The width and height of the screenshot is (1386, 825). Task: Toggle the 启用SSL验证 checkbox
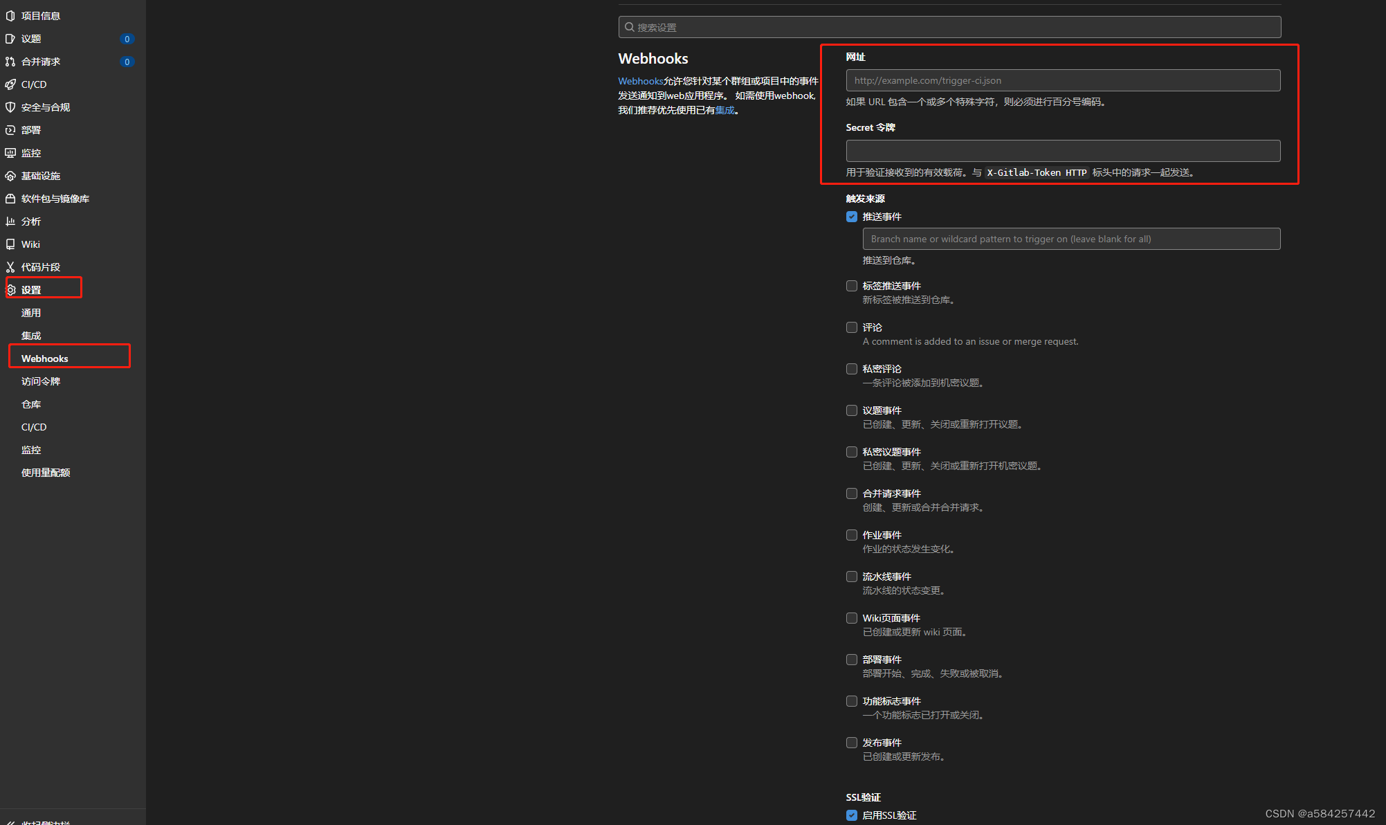[x=852, y=815]
